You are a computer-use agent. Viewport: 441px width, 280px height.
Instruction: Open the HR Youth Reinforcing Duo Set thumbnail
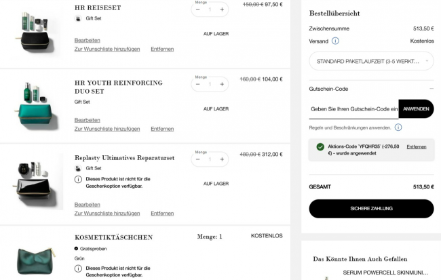[37, 106]
